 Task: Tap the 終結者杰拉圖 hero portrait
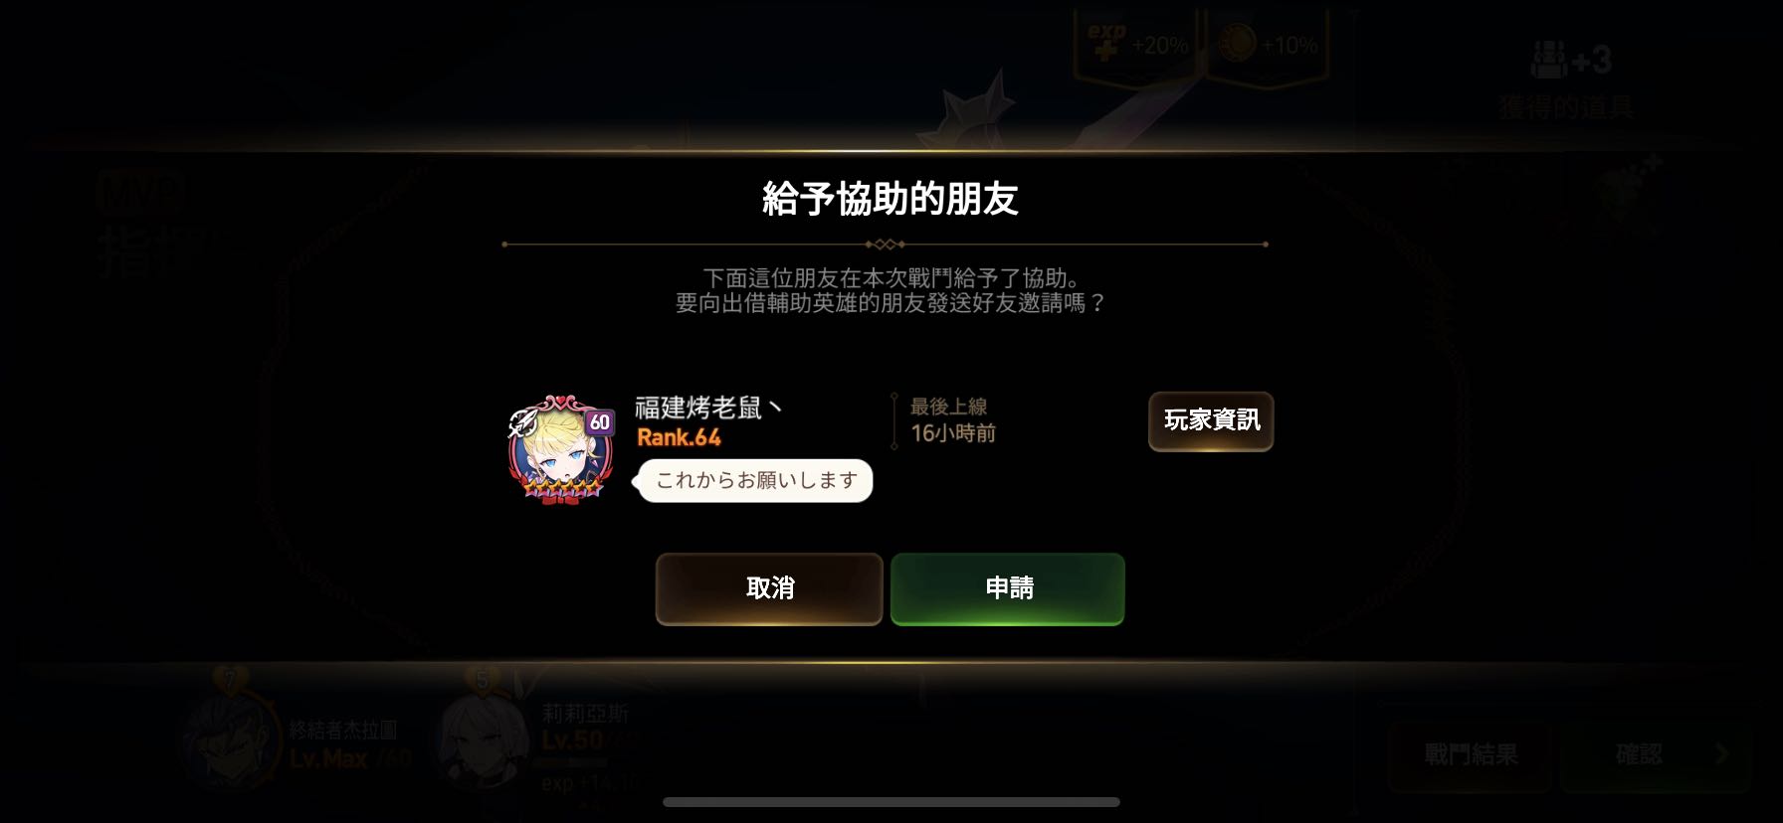coord(229,741)
